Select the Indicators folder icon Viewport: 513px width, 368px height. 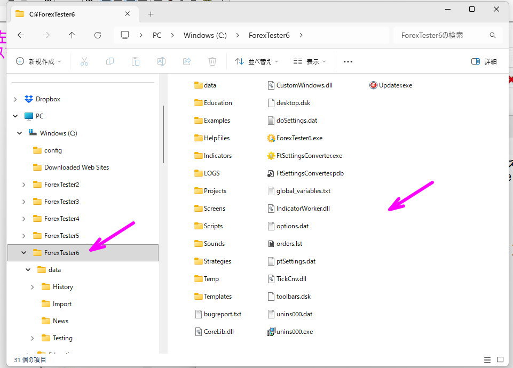pyautogui.click(x=198, y=156)
